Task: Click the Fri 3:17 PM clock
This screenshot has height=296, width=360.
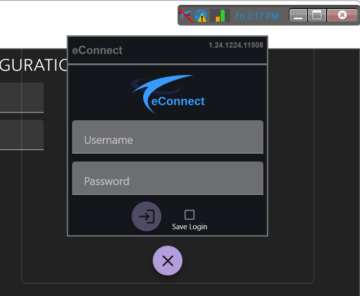Action: [x=257, y=16]
